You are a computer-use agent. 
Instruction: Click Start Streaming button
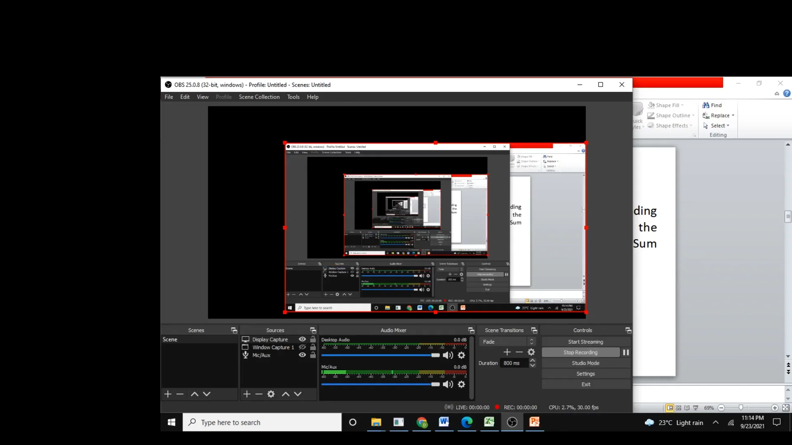pos(586,342)
